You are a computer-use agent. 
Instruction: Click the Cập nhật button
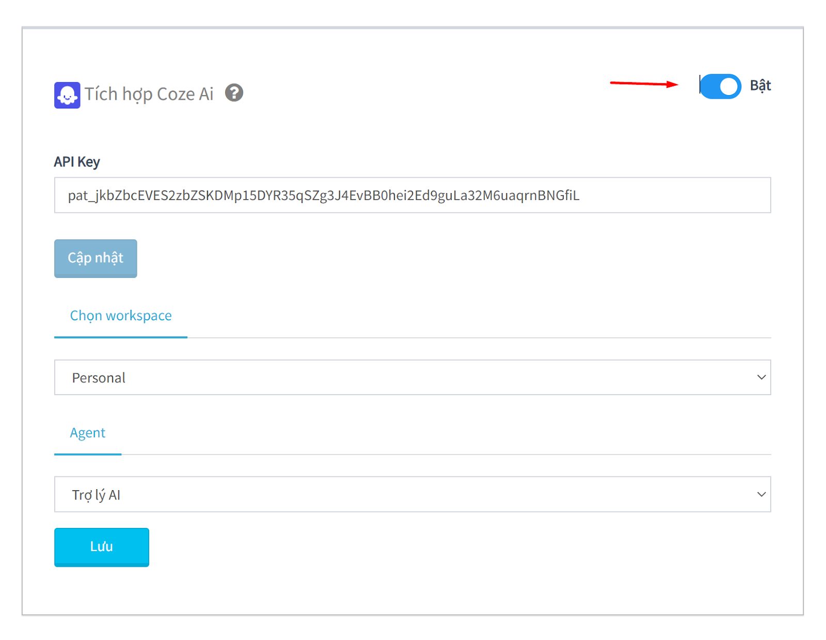point(96,258)
